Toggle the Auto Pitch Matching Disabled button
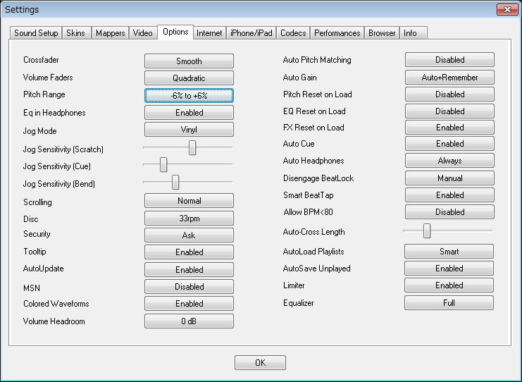522x382 pixels. tap(449, 60)
